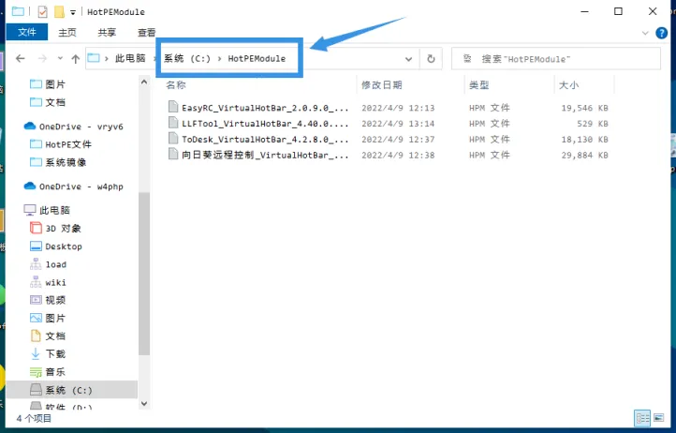Click HotPEModule breadcrumb in address bar
The height and width of the screenshot is (433, 676).
(x=257, y=58)
